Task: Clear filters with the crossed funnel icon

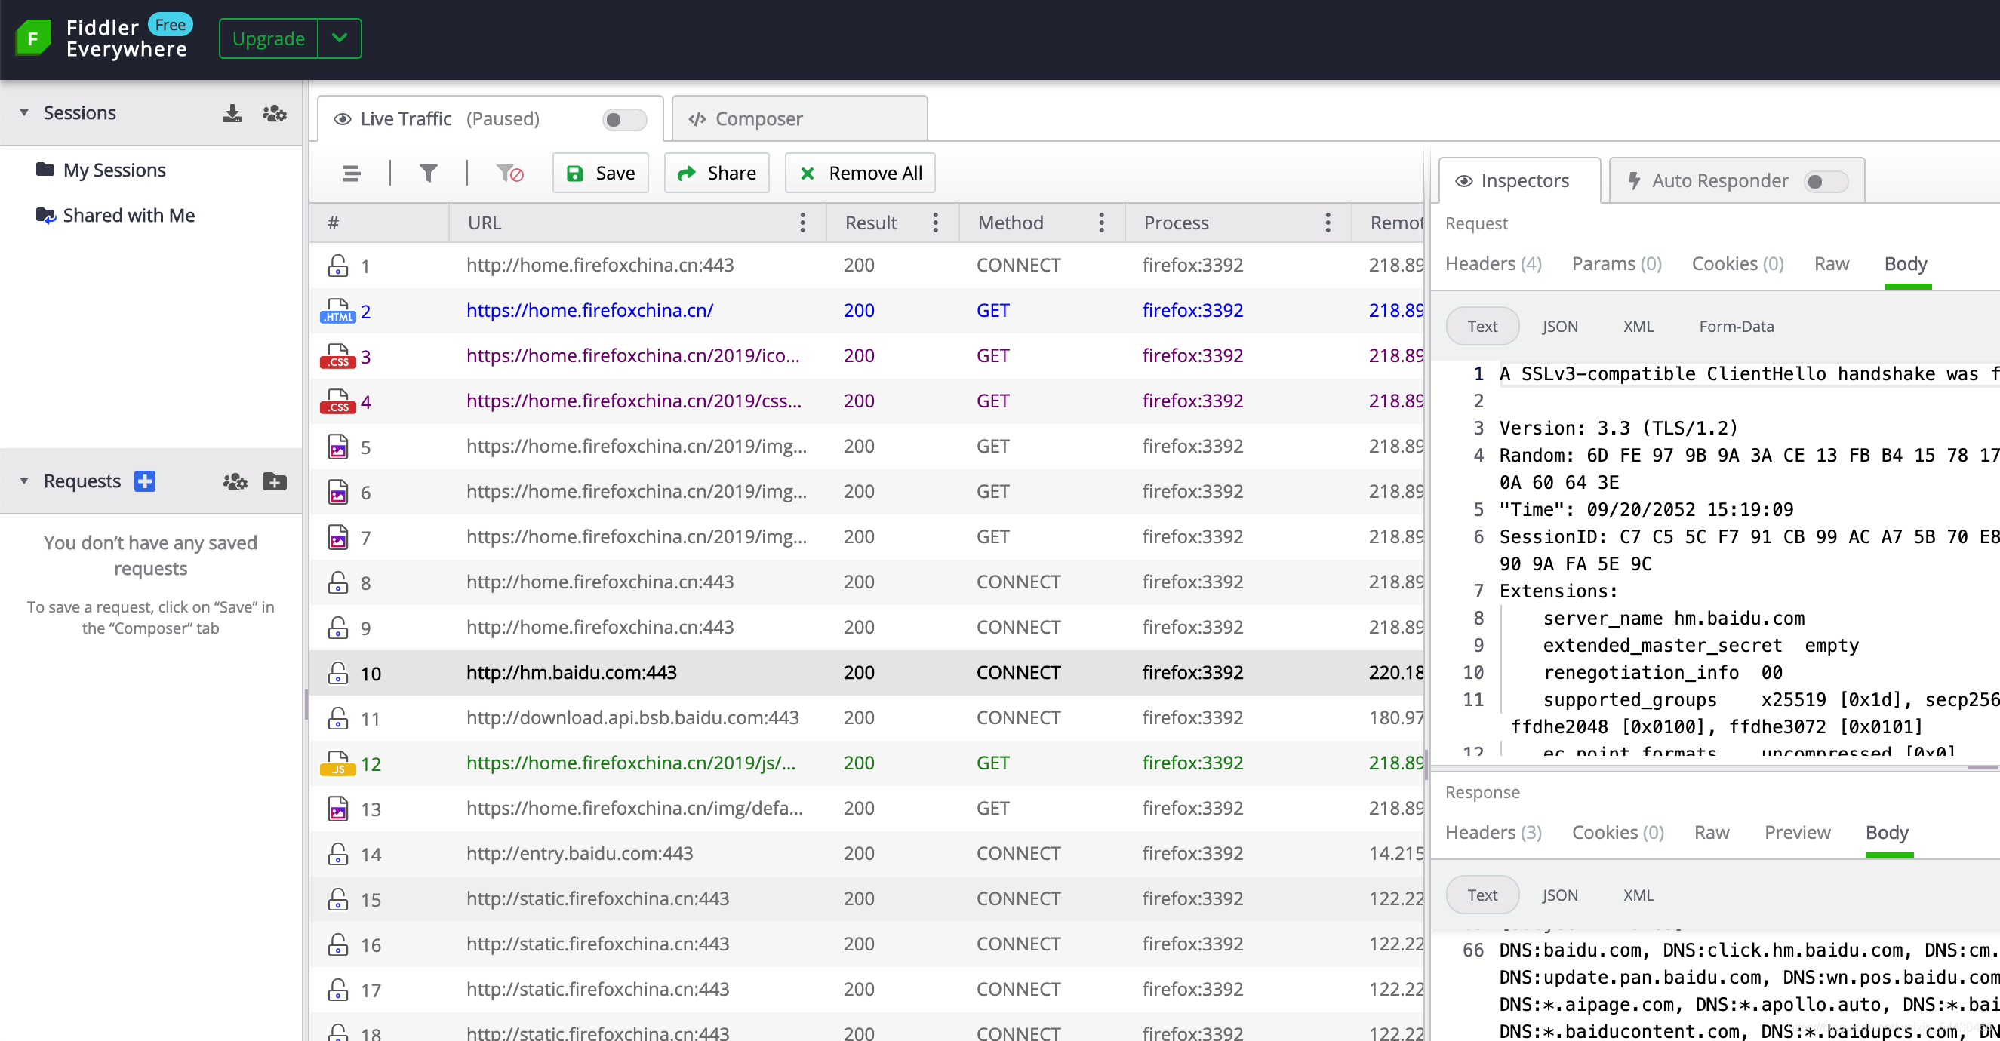Action: coord(509,173)
